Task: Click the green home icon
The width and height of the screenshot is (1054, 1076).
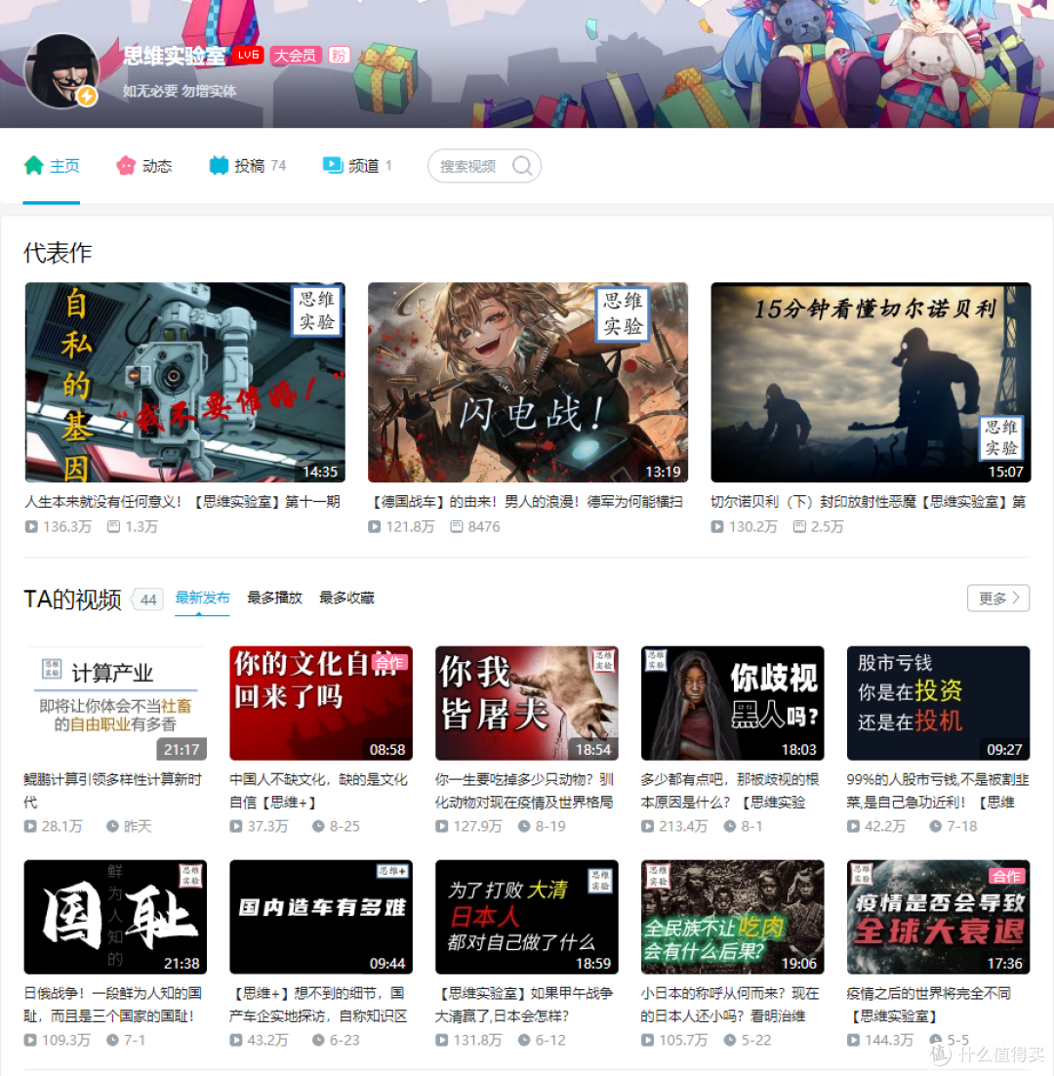Action: (x=33, y=165)
